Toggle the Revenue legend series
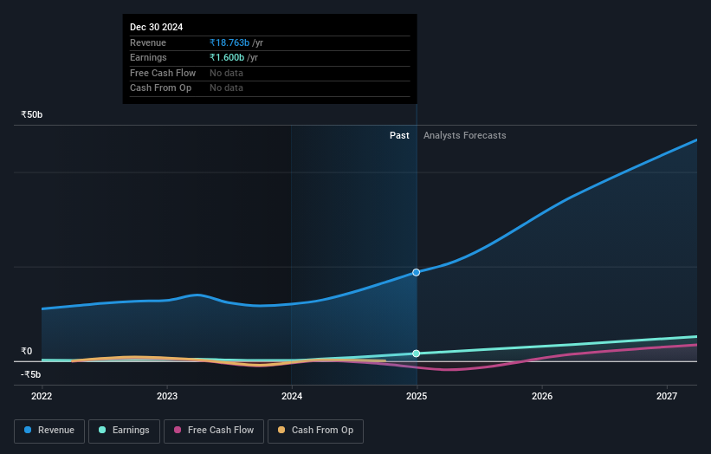The width and height of the screenshot is (711, 454). [49, 431]
